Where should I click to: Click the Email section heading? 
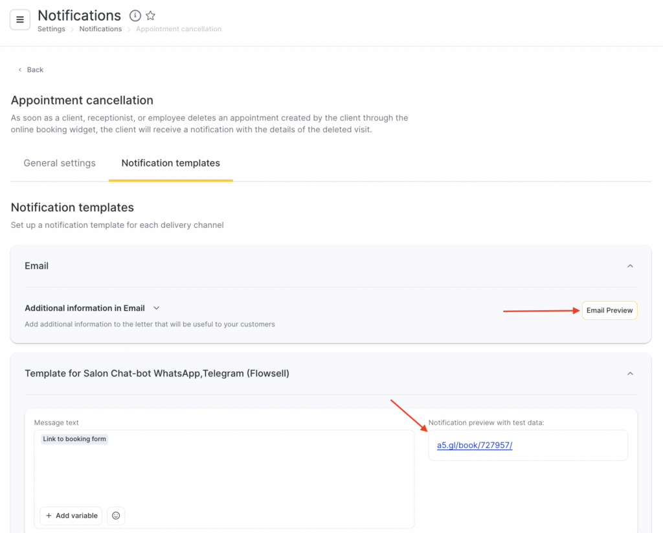[37, 266]
